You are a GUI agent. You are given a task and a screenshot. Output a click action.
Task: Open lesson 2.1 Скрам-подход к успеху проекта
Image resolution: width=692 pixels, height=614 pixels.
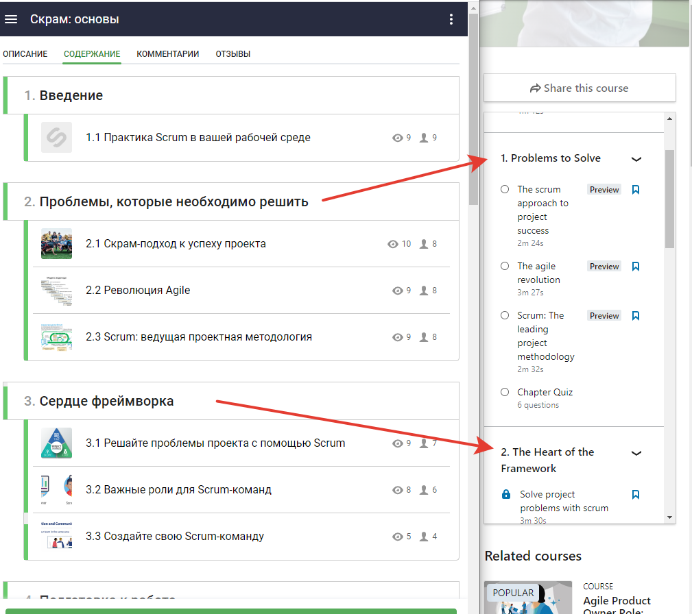click(x=176, y=244)
